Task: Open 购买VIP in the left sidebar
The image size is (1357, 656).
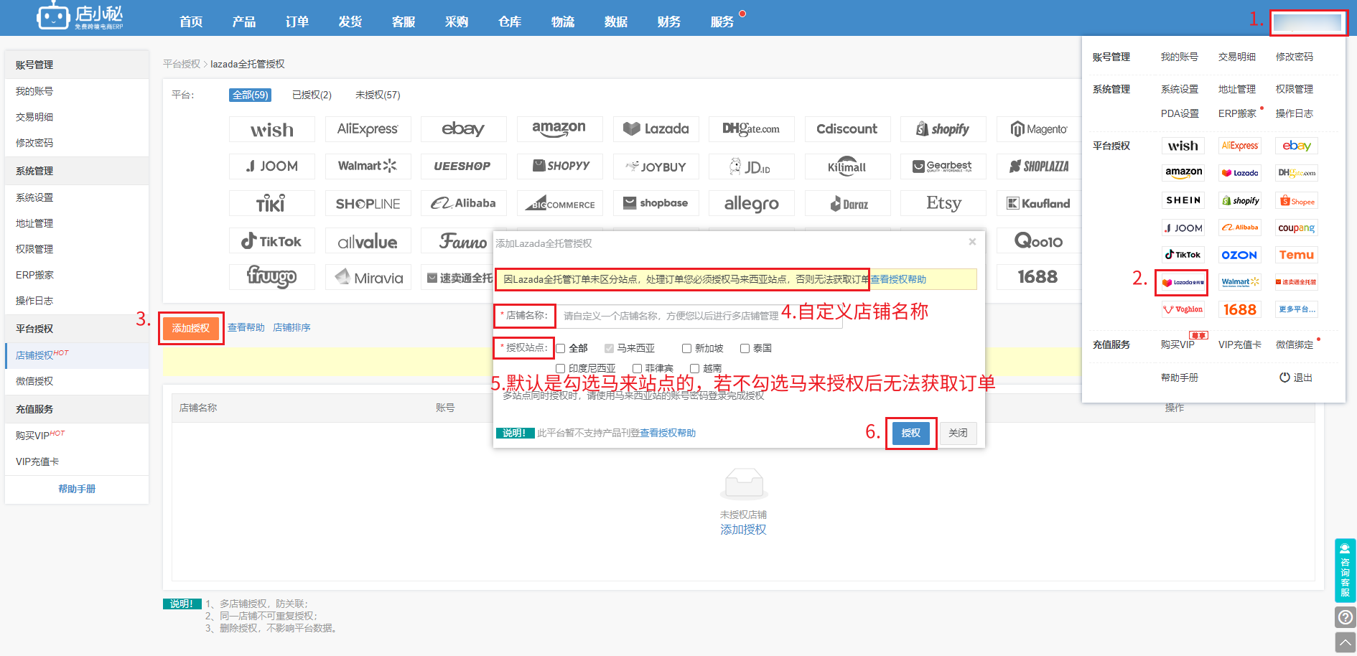Action: pos(77,436)
